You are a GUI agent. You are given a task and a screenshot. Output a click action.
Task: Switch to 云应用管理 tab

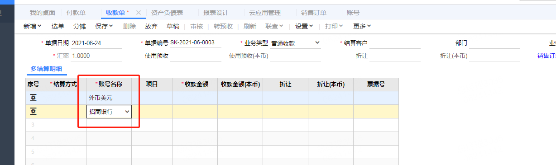(x=265, y=13)
